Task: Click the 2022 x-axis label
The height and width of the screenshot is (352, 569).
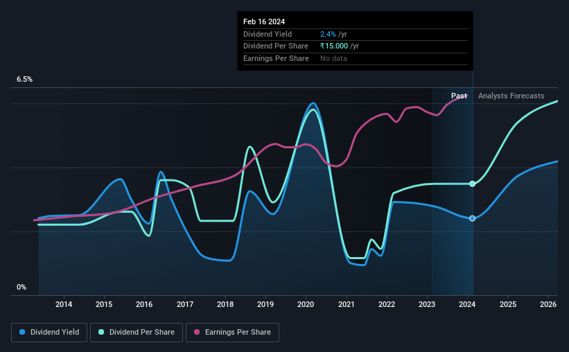Action: [387, 304]
